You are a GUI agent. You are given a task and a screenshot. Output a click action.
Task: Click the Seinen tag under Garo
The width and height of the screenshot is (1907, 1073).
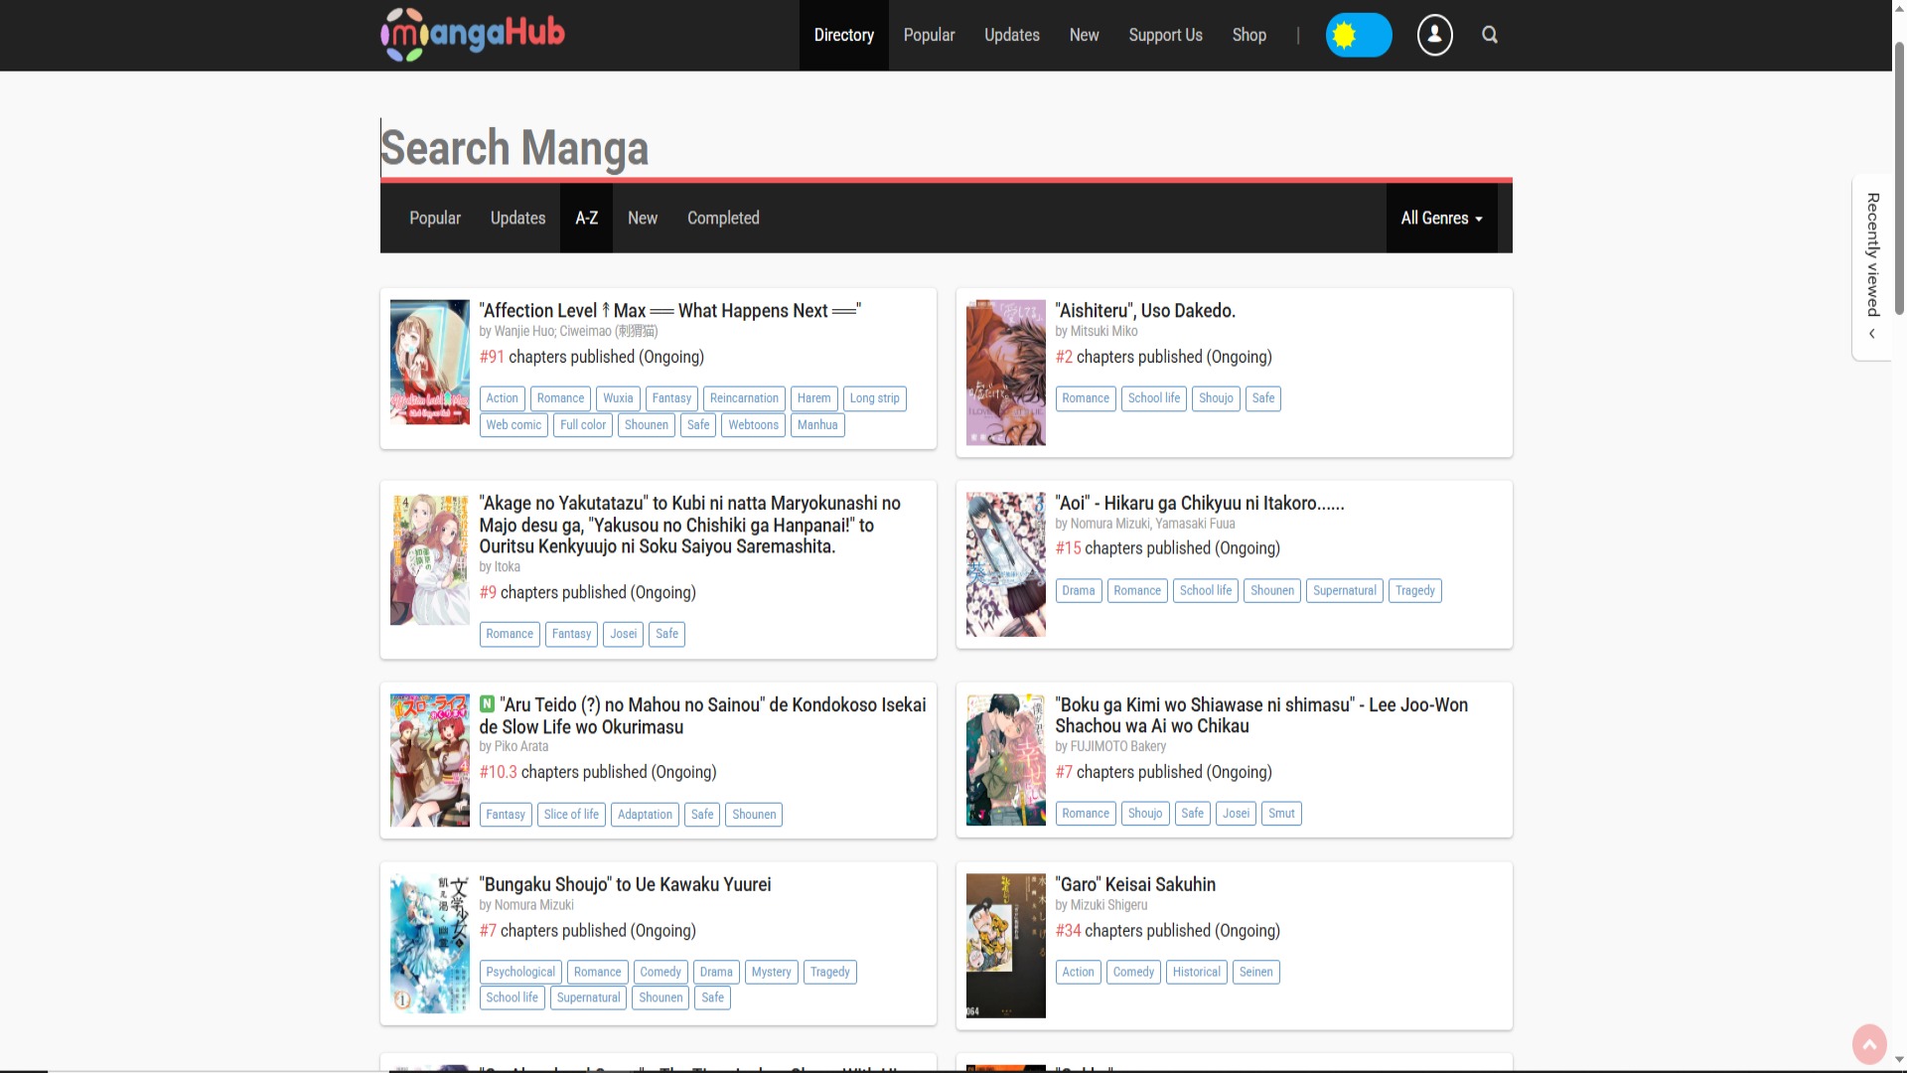(x=1255, y=972)
